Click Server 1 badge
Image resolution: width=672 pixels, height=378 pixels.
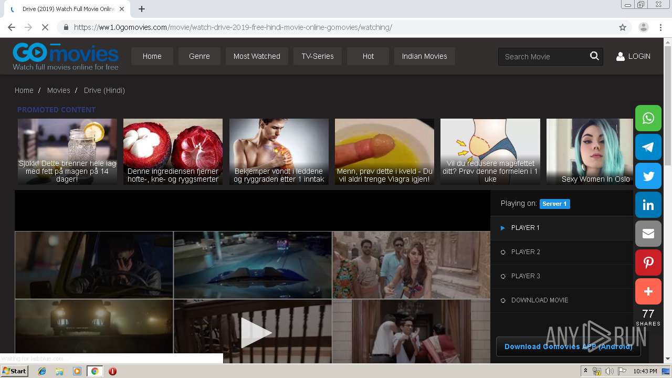pos(555,204)
